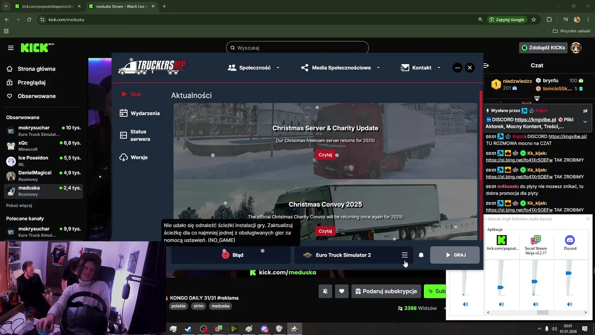Open DanielMagical channel in sidebar
The image size is (595, 335).
(44, 176)
